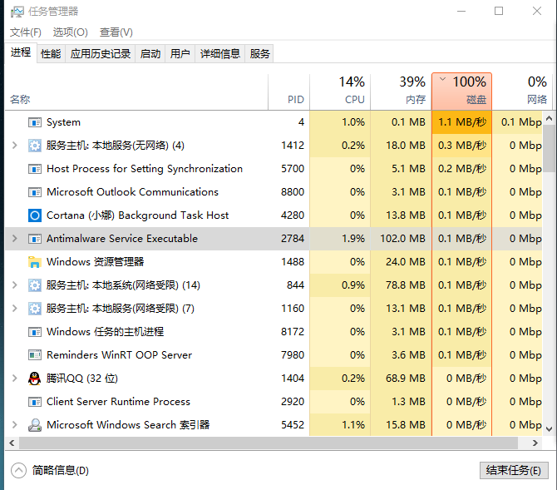Select Windows 资源管理器 process row

click(274, 262)
